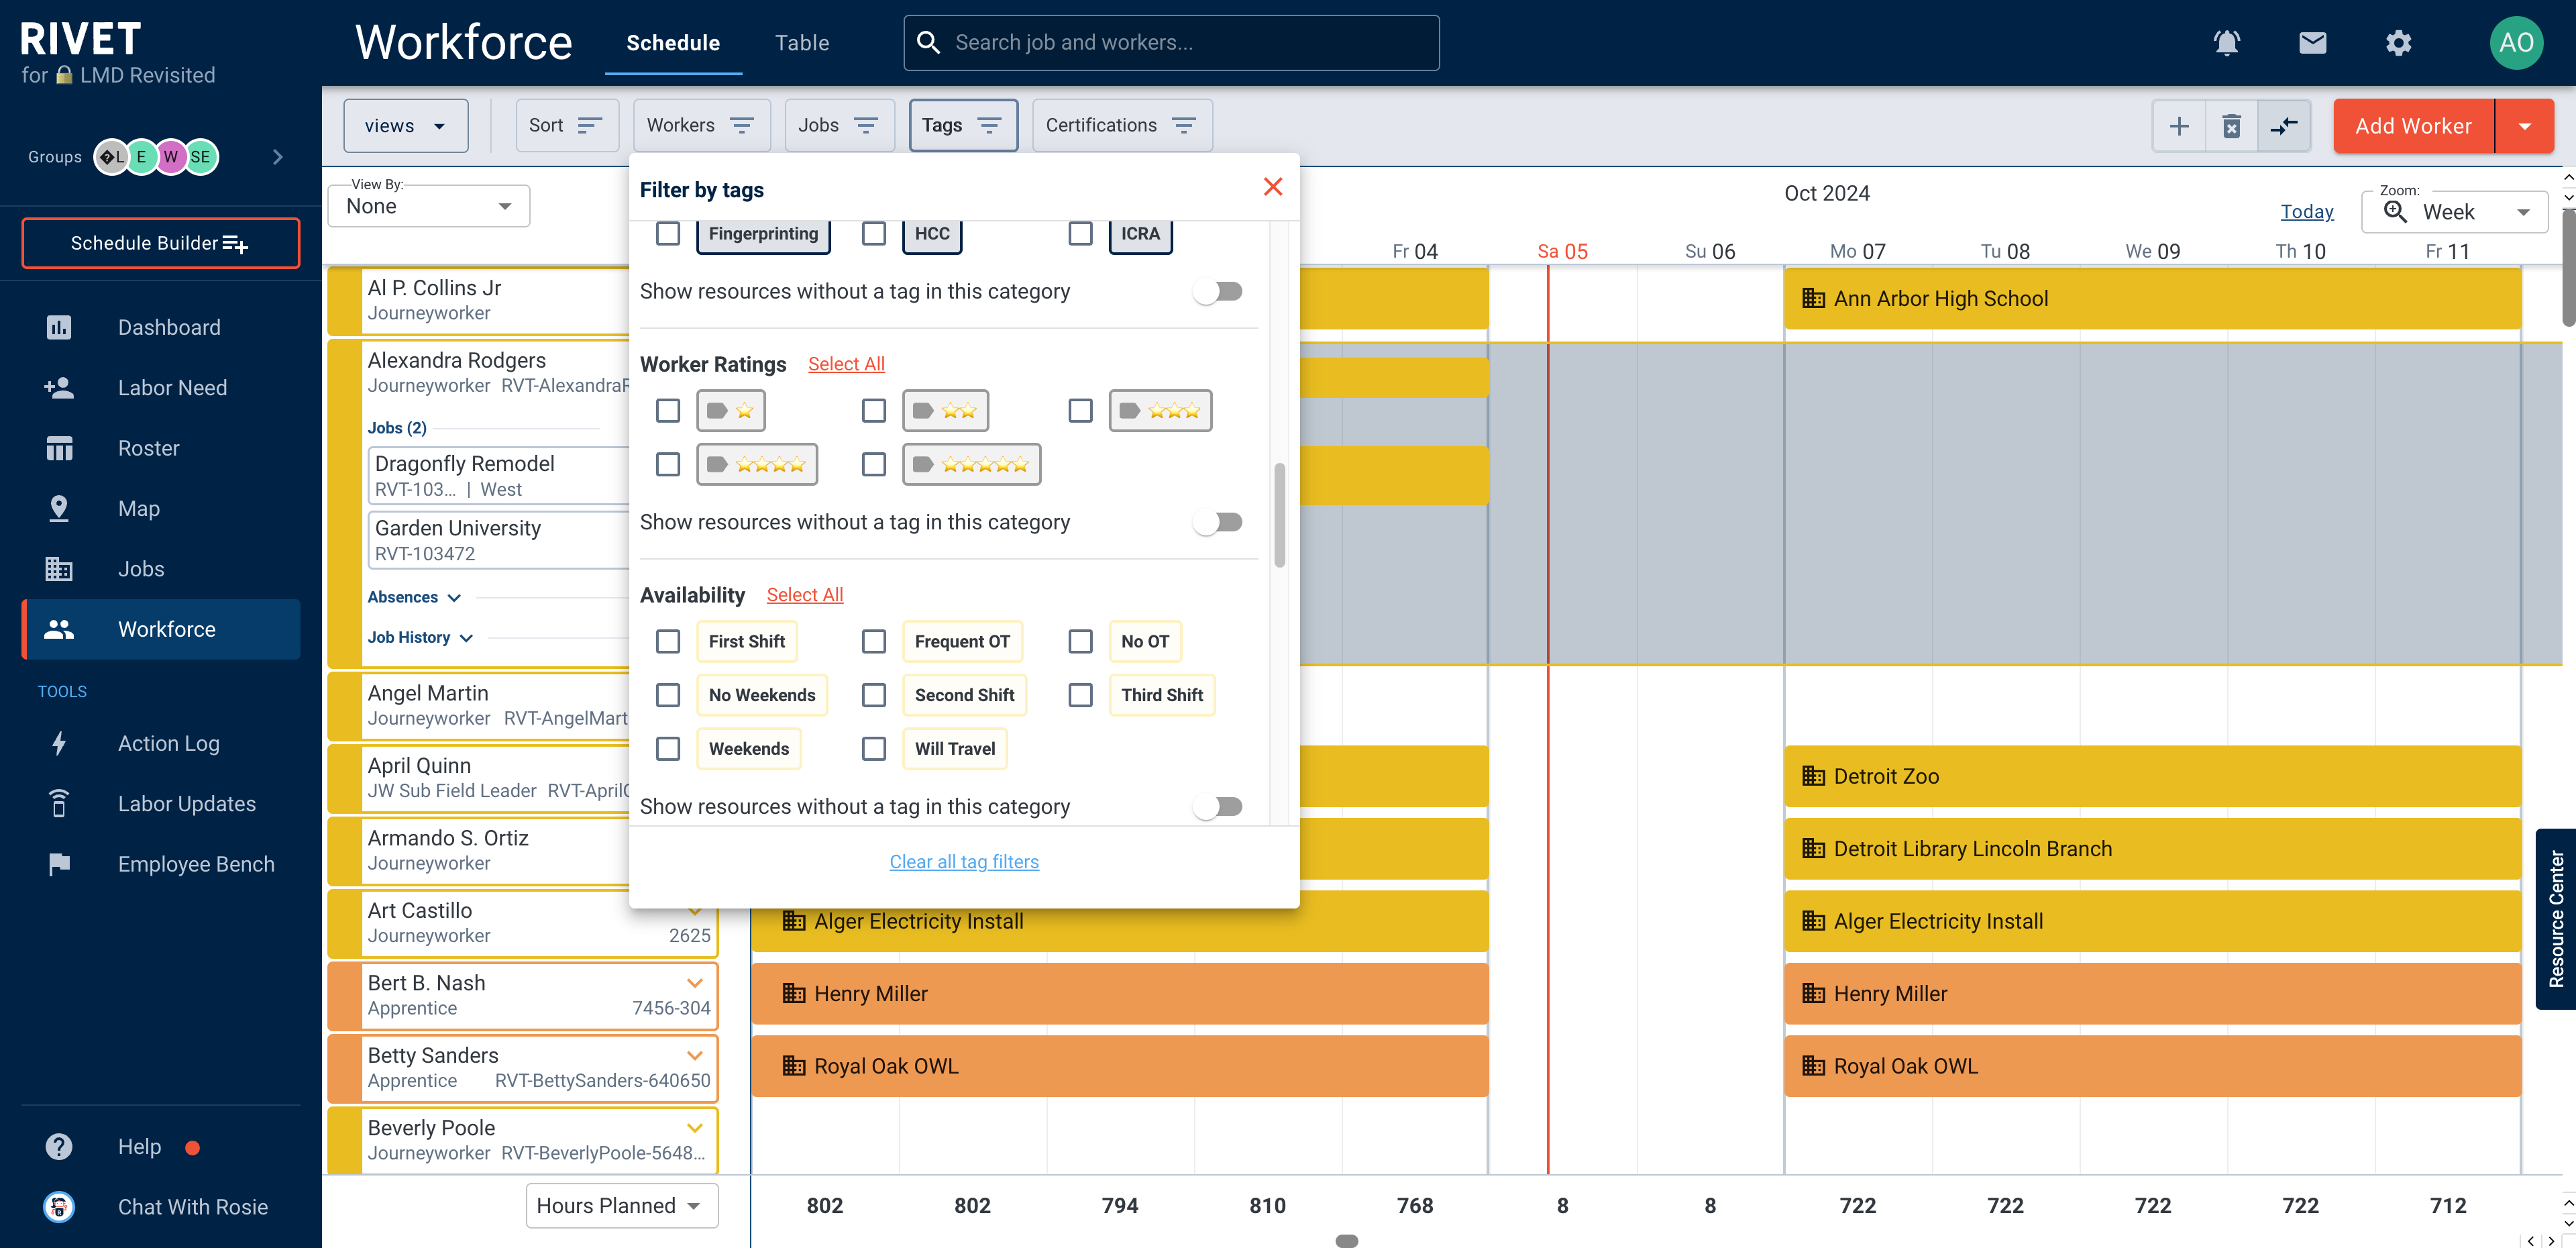
Task: Click Select All for Availability
Action: tap(804, 595)
